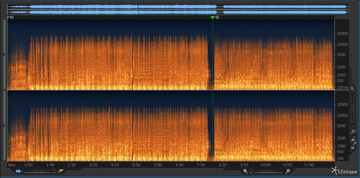This screenshot has width=360, height=178.
Task: Click the orange spectrogram icon beside the frequency scale
Action: (353, 139)
